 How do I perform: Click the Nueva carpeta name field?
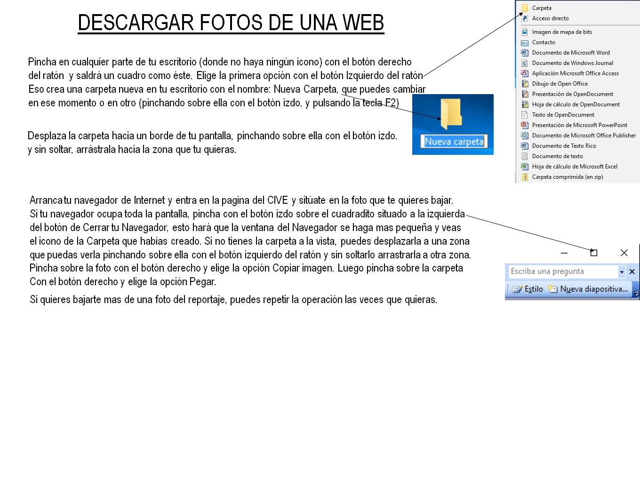click(454, 142)
